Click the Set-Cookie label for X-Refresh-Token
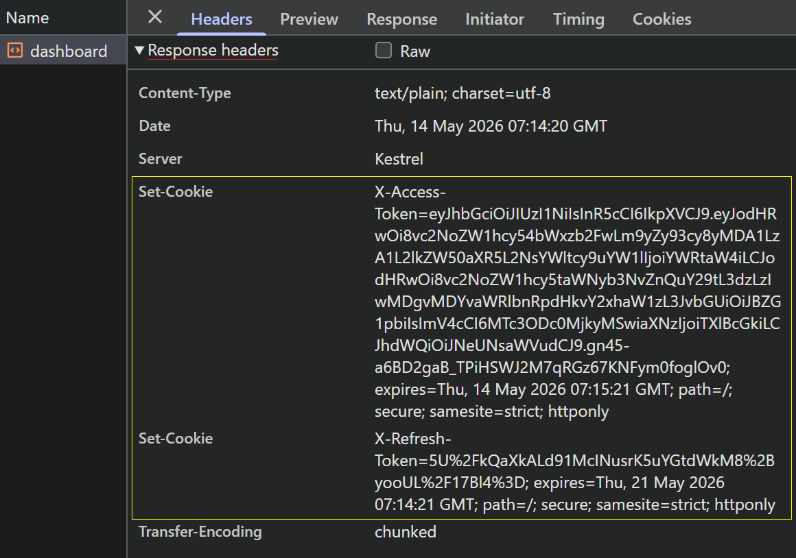 (176, 438)
